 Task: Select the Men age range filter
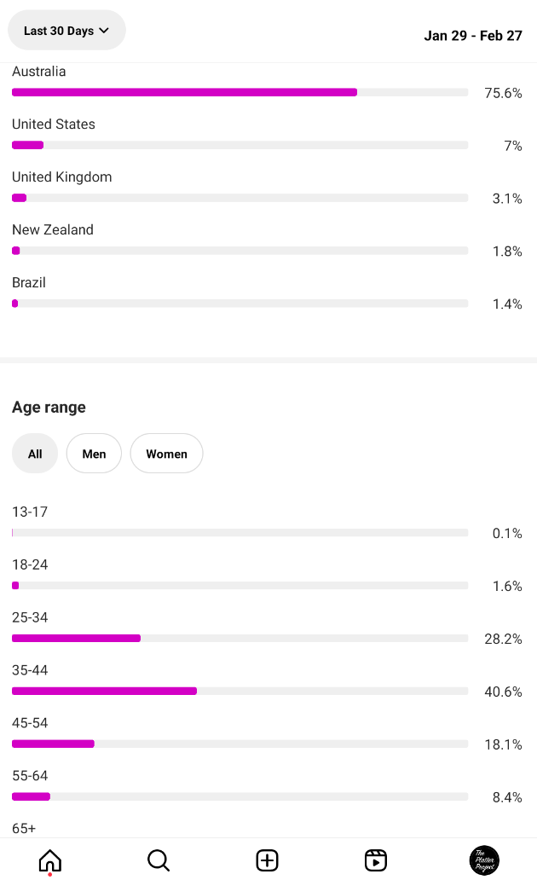[94, 454]
